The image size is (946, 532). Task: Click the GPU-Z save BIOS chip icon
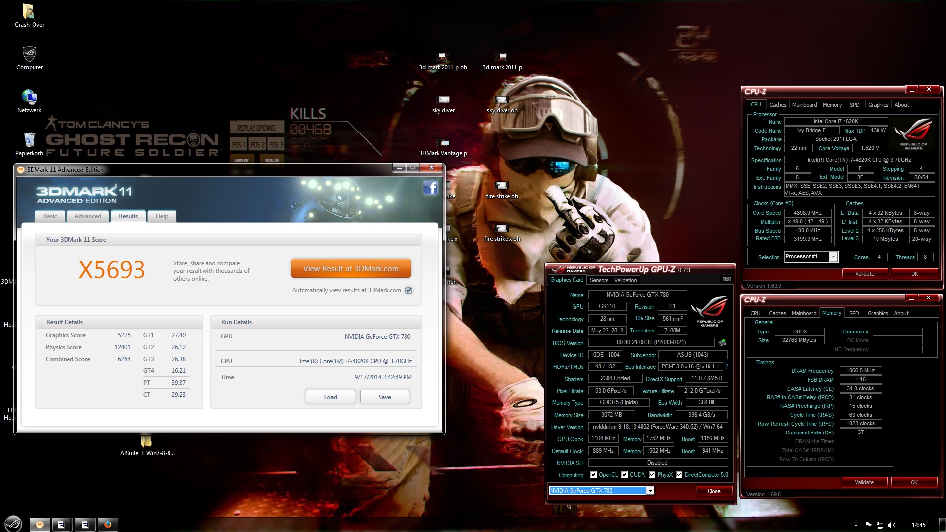point(722,342)
